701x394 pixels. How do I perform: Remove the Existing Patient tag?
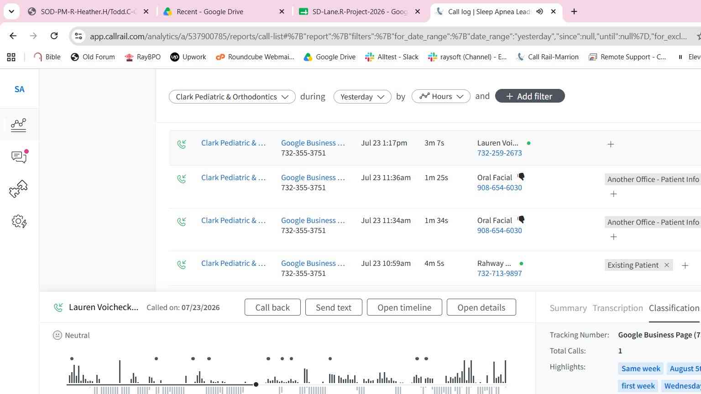coord(667,265)
